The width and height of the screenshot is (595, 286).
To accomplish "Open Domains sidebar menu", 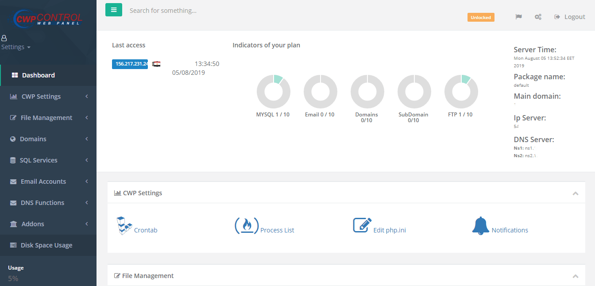I will coord(48,139).
